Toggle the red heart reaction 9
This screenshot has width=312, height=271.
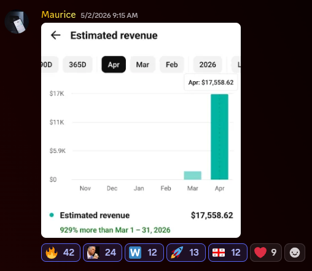click(x=266, y=253)
